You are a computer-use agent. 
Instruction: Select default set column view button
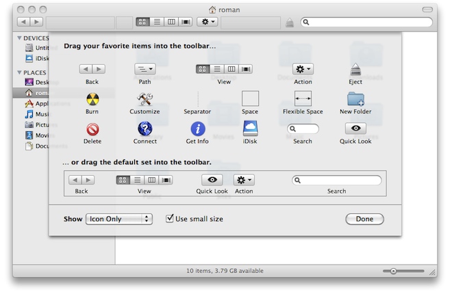151,181
